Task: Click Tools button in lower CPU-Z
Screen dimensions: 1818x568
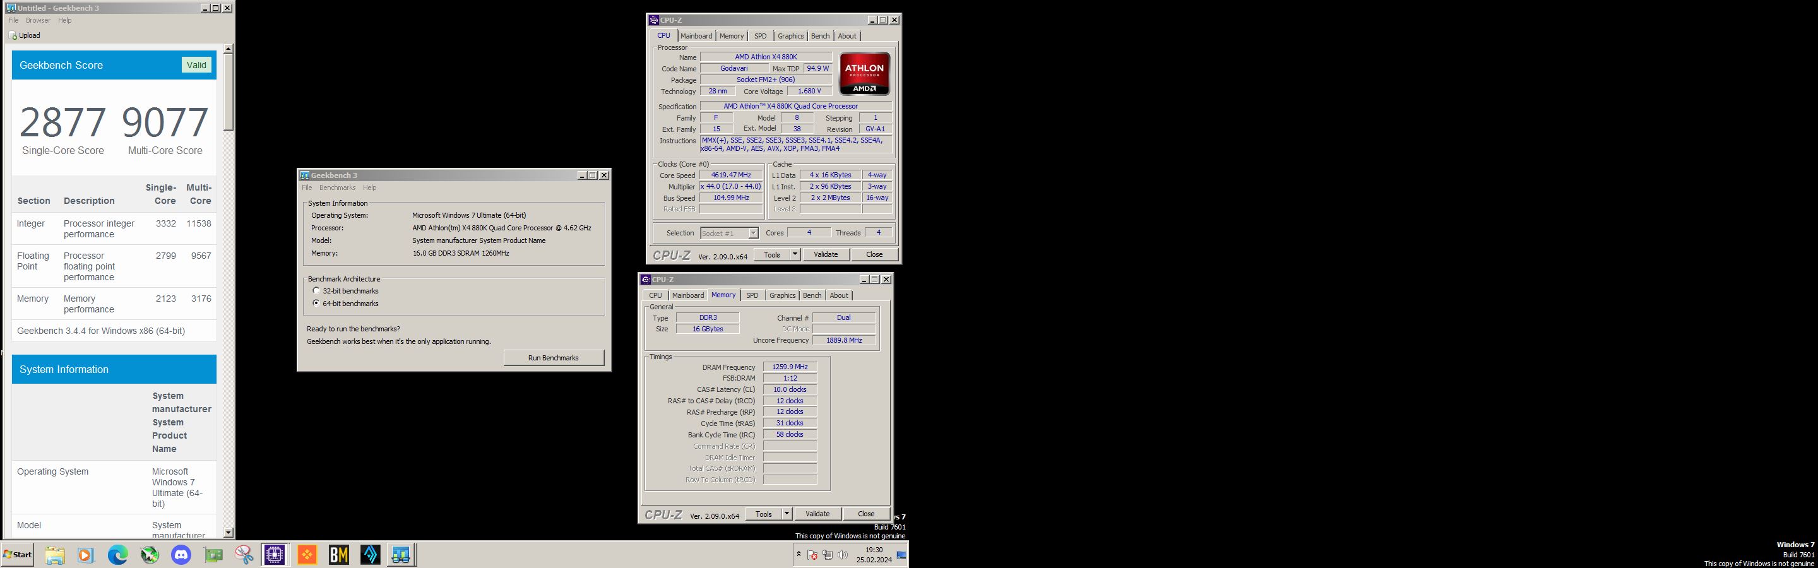Action: pos(764,514)
